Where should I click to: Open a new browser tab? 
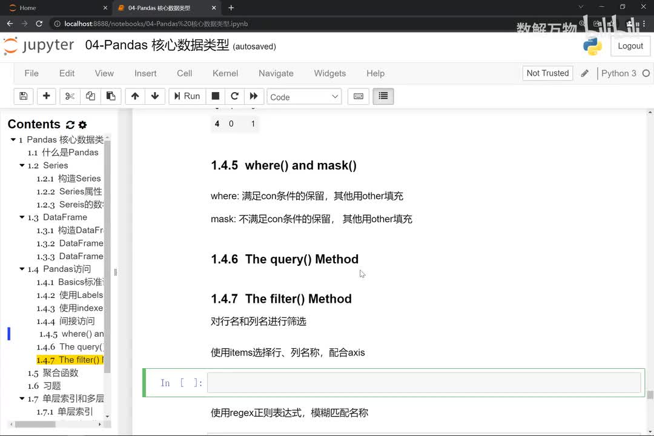231,8
